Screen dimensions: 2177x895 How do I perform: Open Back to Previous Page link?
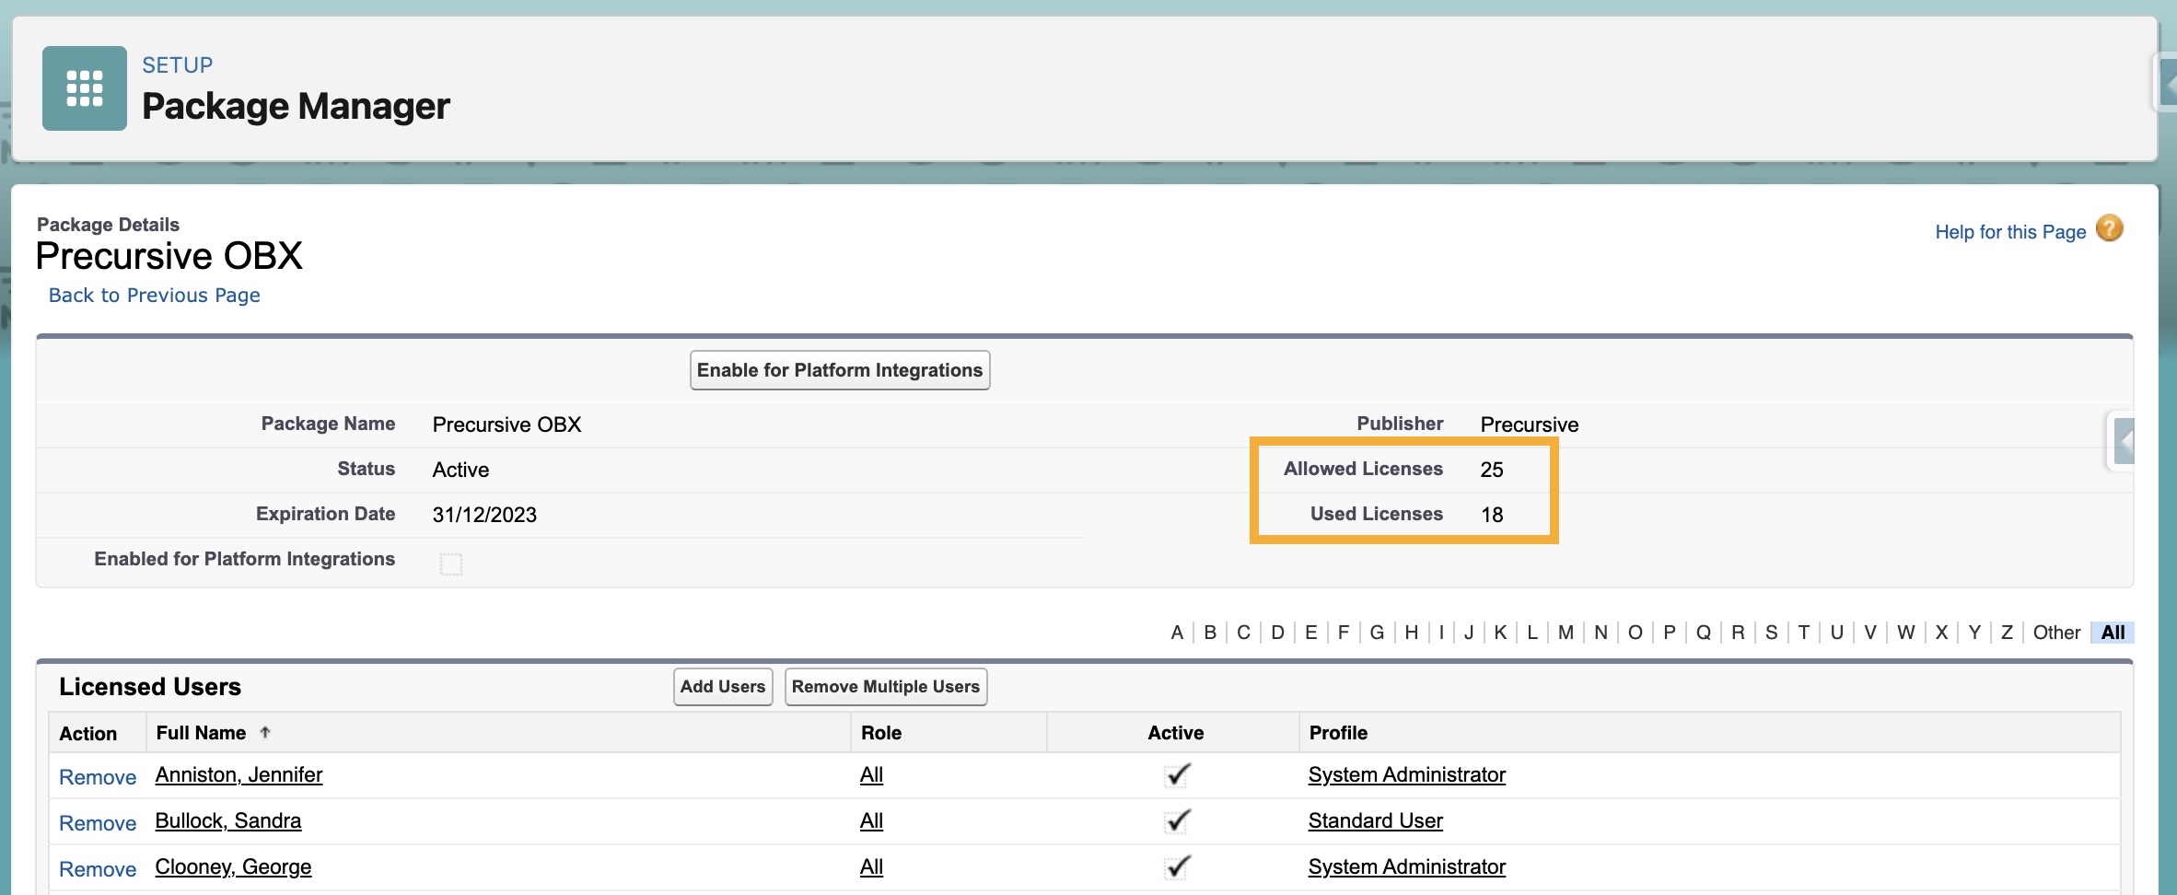[x=155, y=296]
